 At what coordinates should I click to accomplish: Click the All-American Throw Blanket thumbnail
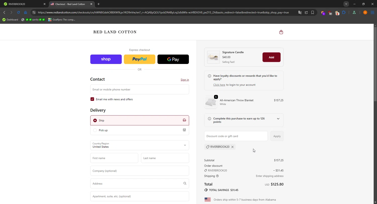[211, 102]
